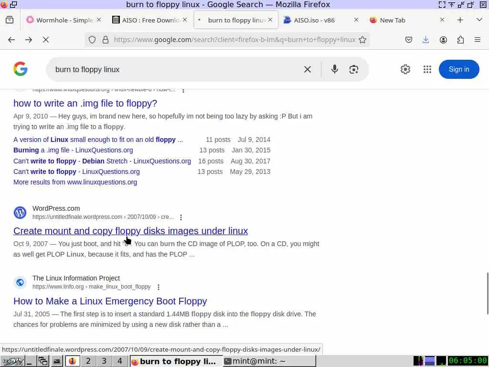
Task: Open more options for linuxquestions result
Action: click(x=183, y=90)
